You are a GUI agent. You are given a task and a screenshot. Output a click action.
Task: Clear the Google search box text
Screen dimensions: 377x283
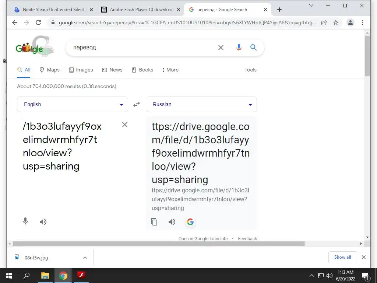(x=221, y=48)
